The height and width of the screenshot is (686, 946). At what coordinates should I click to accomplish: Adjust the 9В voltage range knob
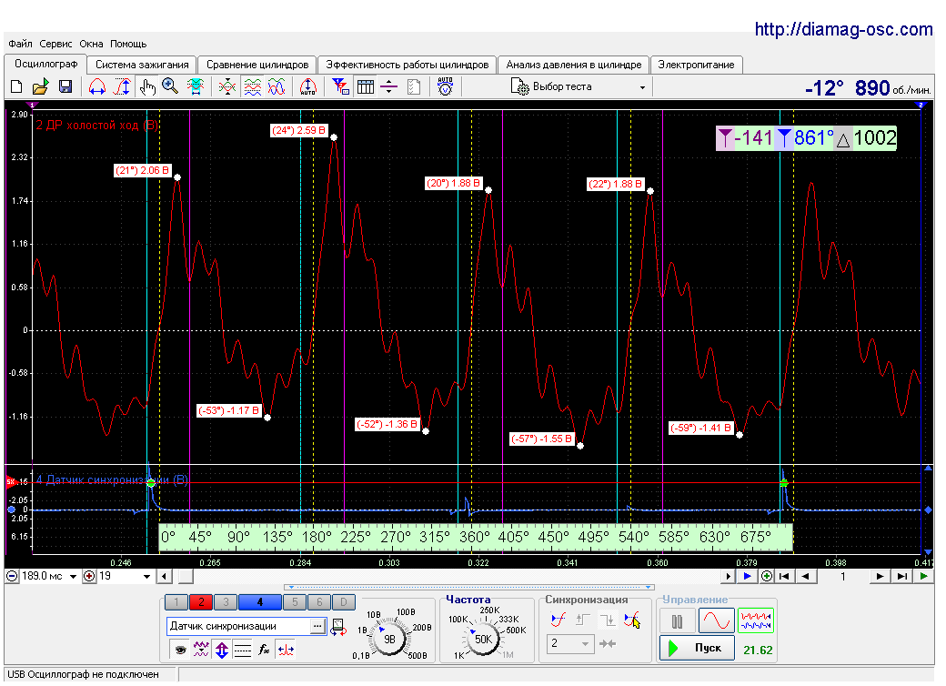(x=389, y=639)
